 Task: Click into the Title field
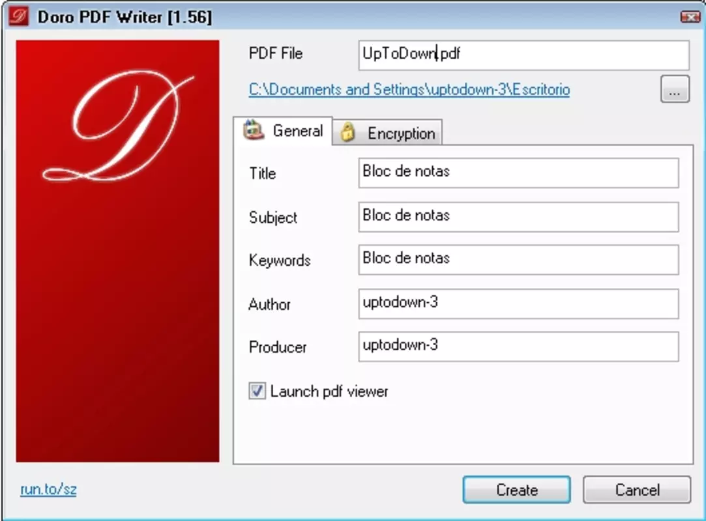coord(518,173)
